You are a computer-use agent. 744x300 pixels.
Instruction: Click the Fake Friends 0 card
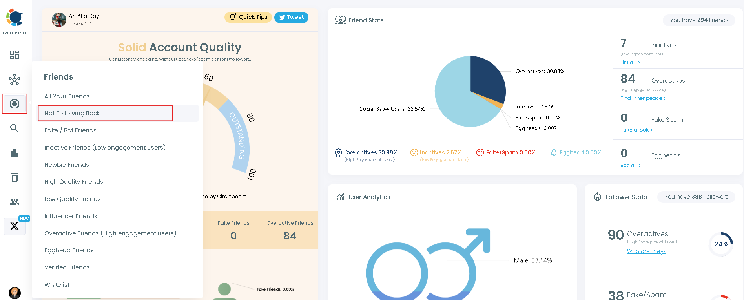click(x=233, y=230)
